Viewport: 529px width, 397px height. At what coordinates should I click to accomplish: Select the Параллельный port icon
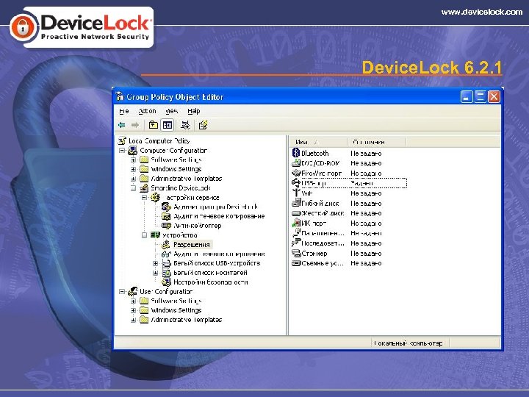296,232
